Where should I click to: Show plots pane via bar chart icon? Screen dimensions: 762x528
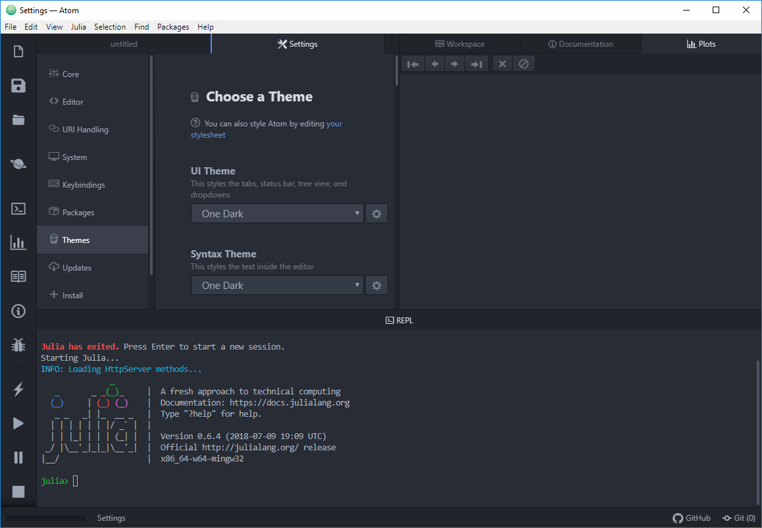pos(18,243)
